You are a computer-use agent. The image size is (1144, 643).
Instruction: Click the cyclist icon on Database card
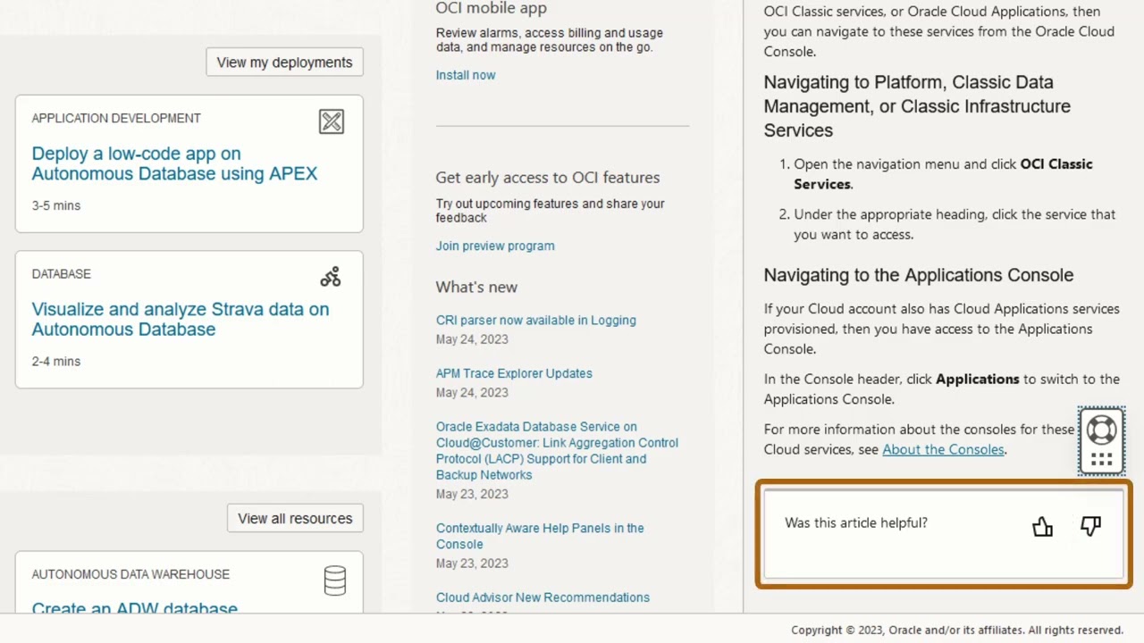click(x=331, y=277)
